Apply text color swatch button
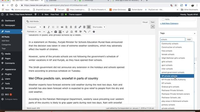The image size is (200, 112). click(x=49, y=32)
